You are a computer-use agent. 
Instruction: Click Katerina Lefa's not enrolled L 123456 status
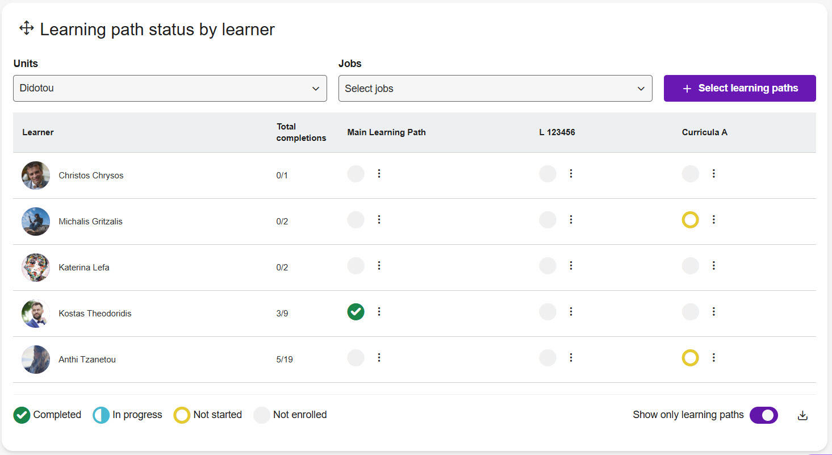(547, 266)
